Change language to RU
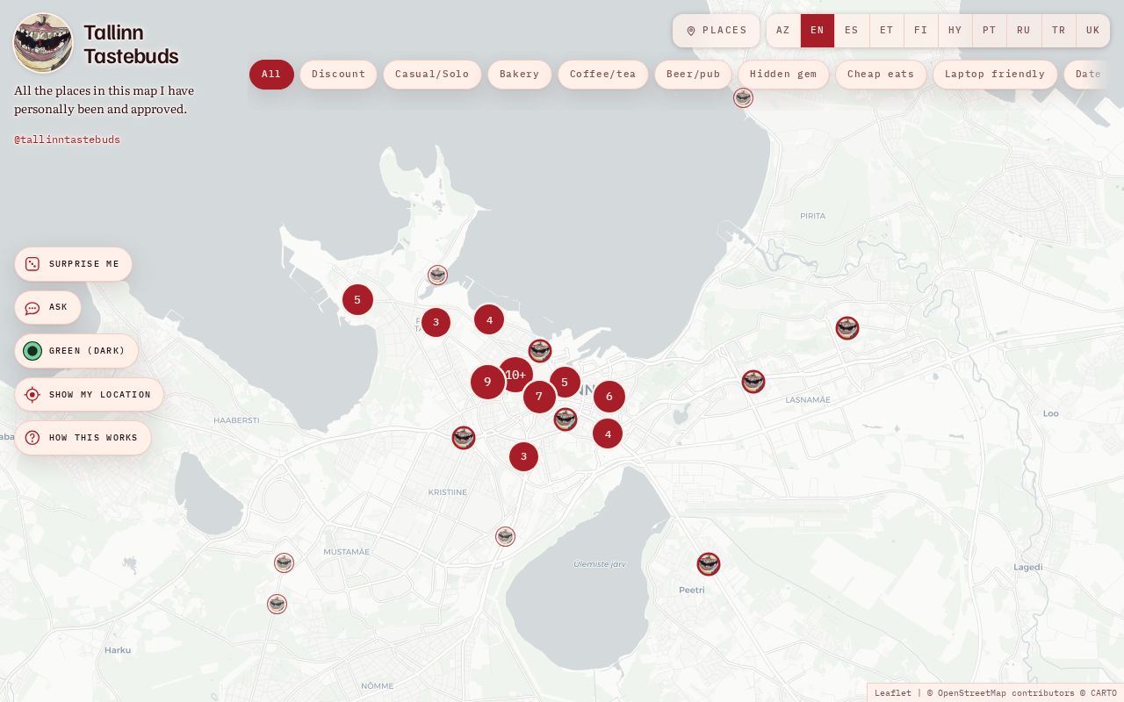This screenshot has width=1124, height=702. coord(1024,31)
